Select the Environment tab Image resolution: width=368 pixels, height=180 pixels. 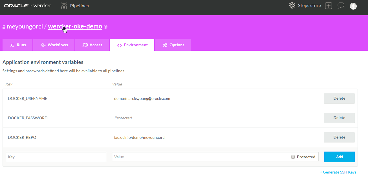coord(132,45)
